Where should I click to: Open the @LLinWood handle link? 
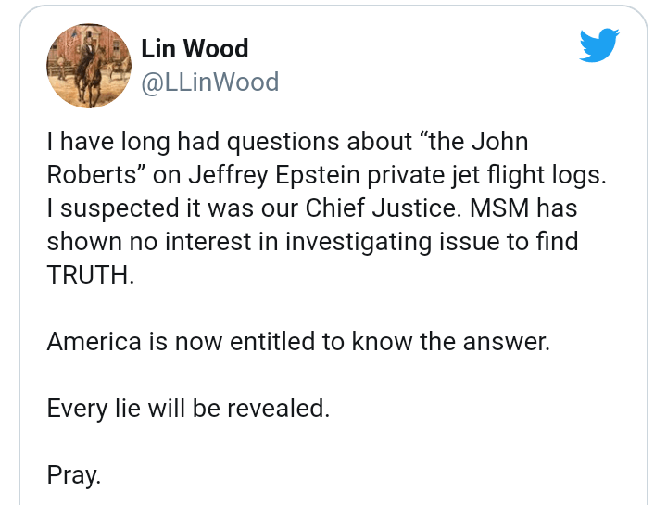click(209, 82)
